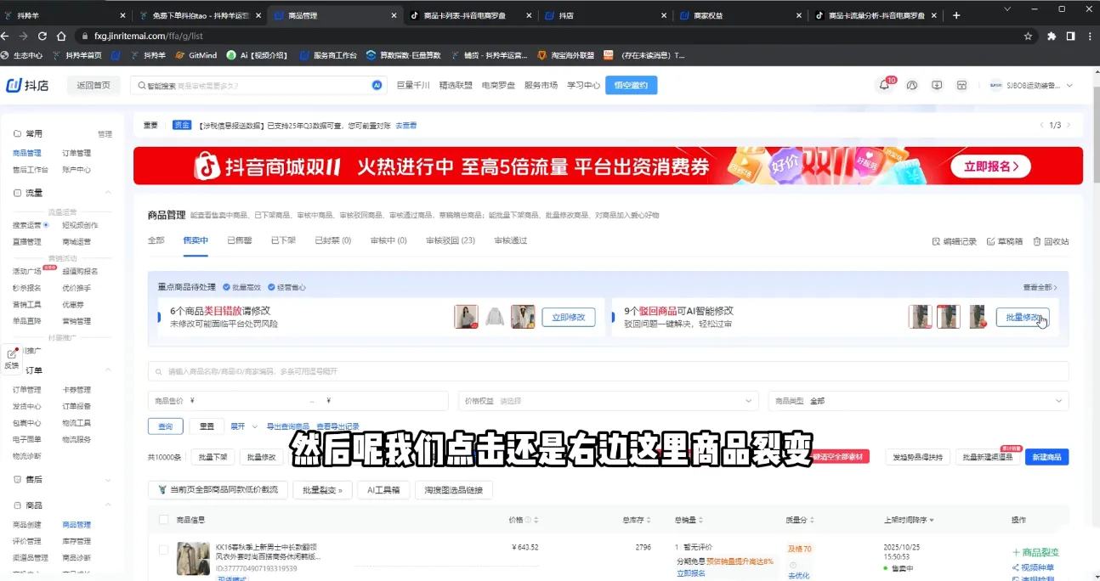The height and width of the screenshot is (581, 1100).
Task: Open the 电商罗盘 menu in top navigation
Action: [x=498, y=85]
